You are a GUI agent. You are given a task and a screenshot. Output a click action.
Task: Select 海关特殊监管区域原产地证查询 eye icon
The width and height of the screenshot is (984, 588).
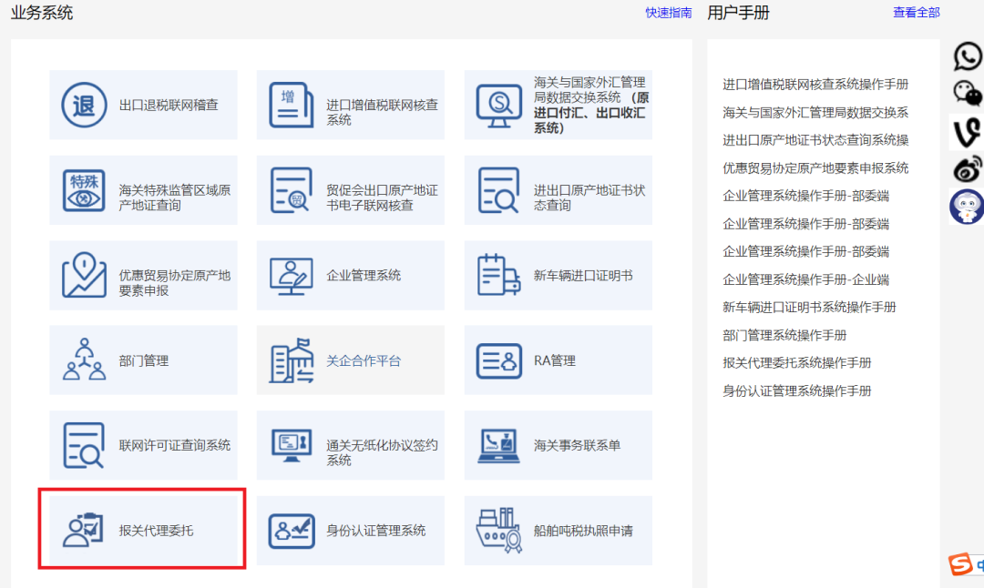click(84, 190)
